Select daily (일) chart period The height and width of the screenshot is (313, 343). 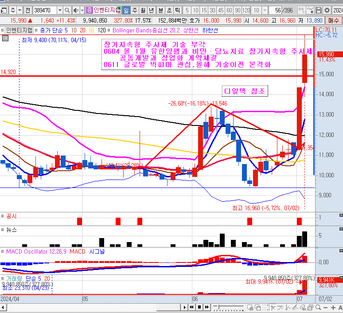coord(126,10)
